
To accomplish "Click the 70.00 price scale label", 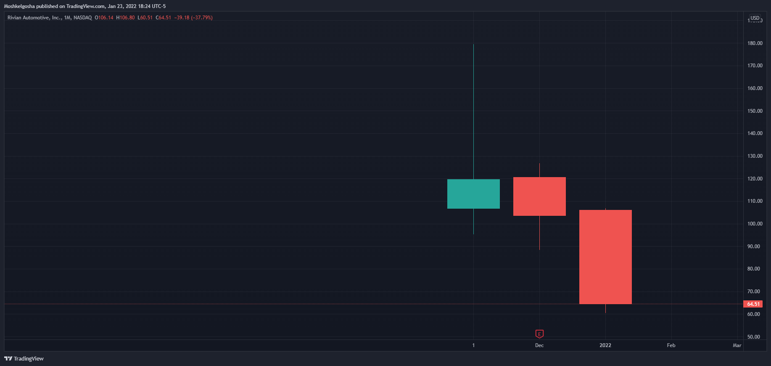I will [x=754, y=292].
